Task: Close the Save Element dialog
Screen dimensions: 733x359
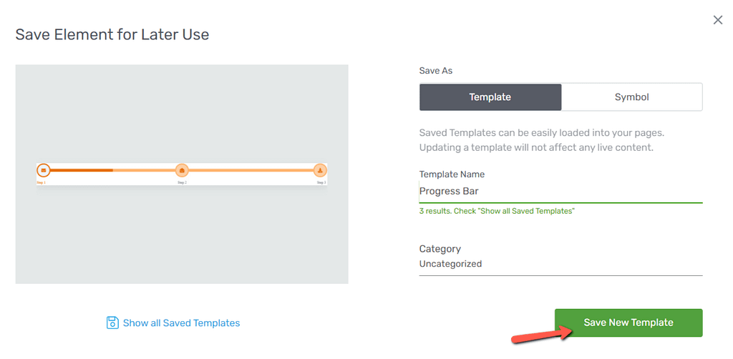Action: coord(717,19)
